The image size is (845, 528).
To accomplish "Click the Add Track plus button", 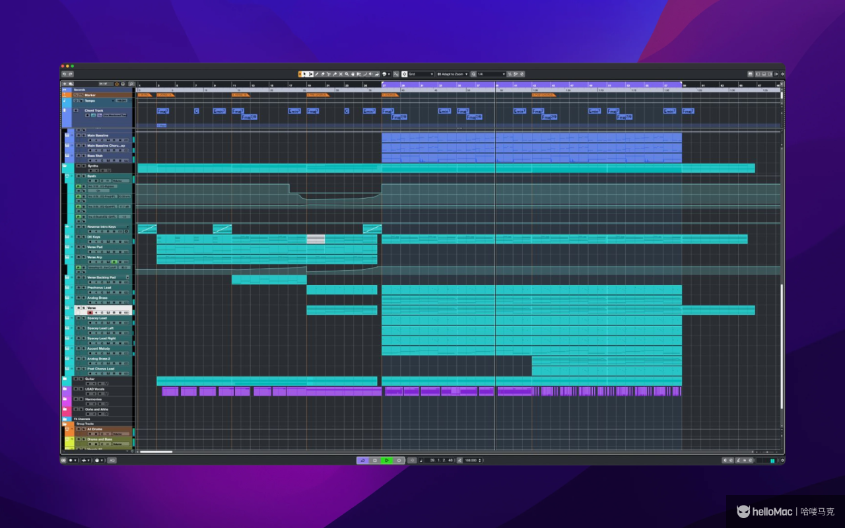I will coord(65,84).
